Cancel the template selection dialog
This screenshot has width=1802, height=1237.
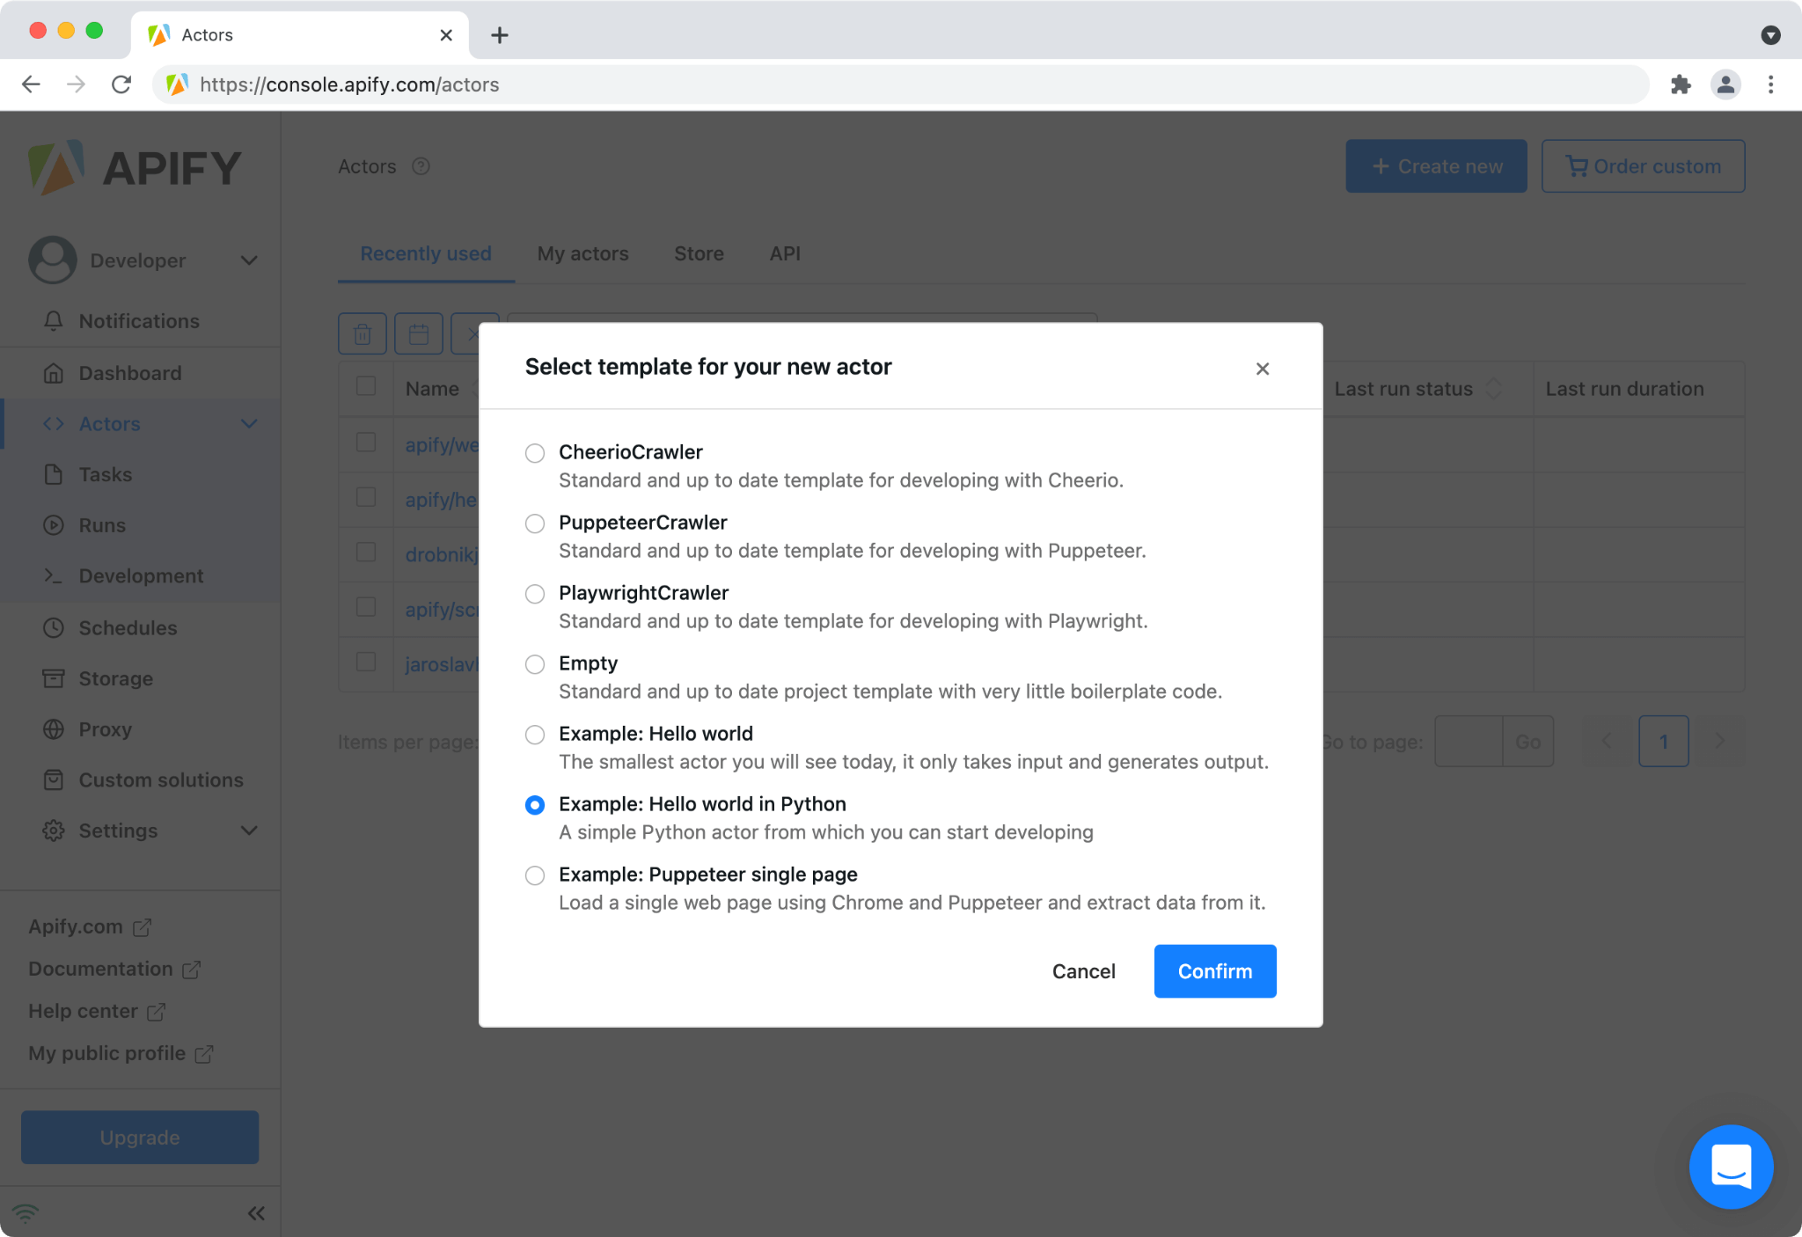click(x=1083, y=971)
